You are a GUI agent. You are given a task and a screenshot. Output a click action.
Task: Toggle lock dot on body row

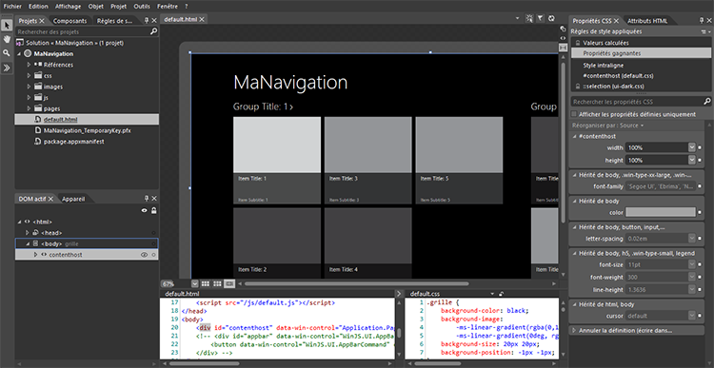154,243
